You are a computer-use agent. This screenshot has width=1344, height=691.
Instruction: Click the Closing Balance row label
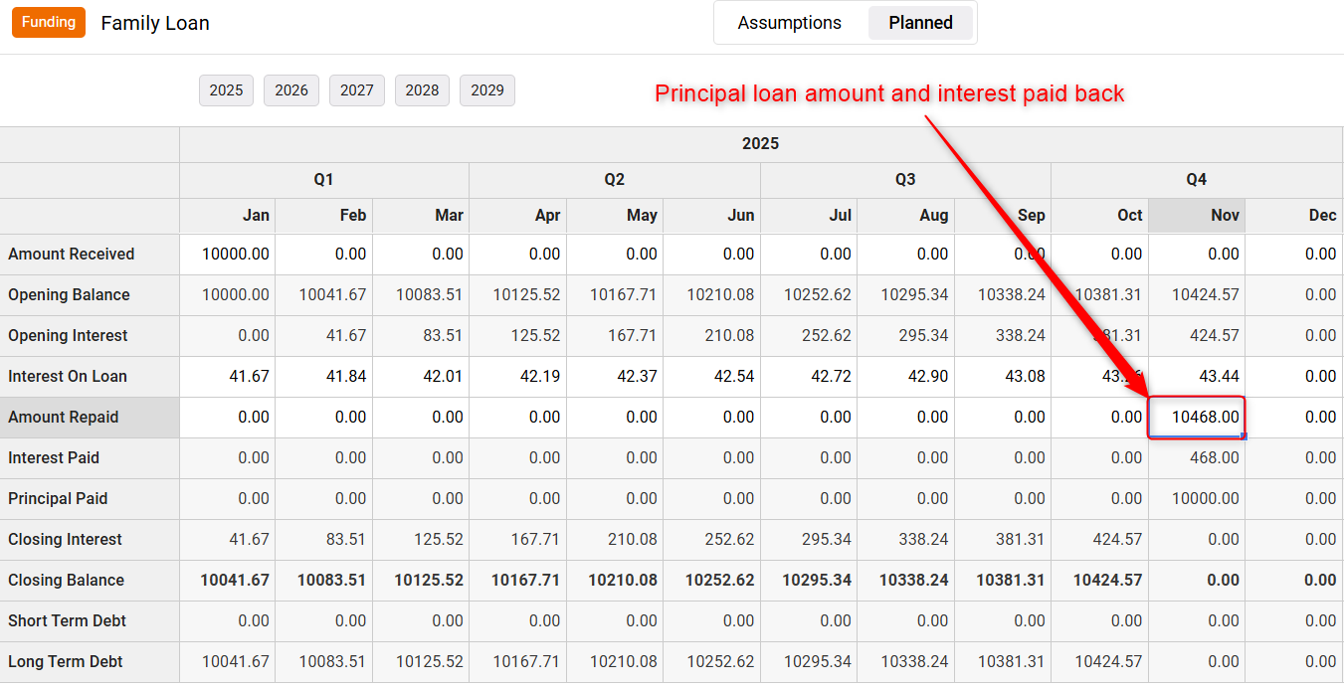[x=90, y=581]
